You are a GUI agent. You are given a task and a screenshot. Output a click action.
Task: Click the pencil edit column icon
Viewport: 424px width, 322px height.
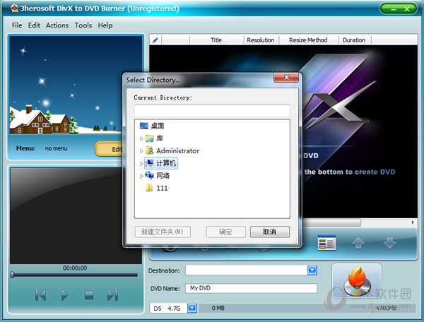(x=155, y=40)
